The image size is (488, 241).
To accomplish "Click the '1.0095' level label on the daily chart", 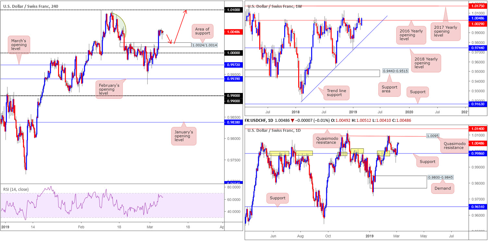I will [x=432, y=136].
